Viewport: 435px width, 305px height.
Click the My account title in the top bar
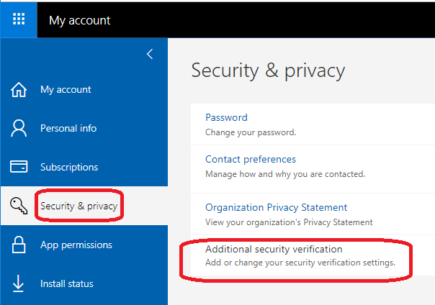(x=80, y=20)
